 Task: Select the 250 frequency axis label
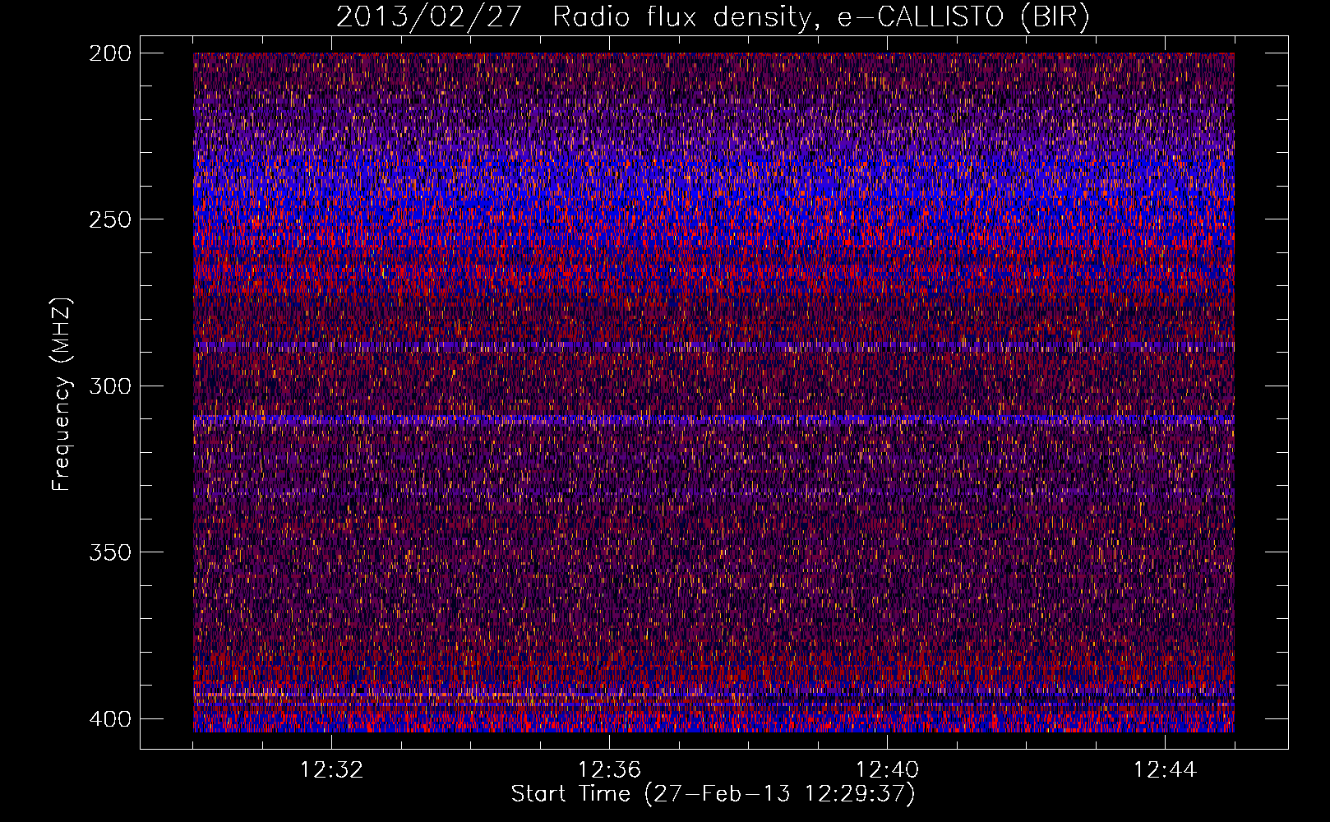(x=109, y=219)
